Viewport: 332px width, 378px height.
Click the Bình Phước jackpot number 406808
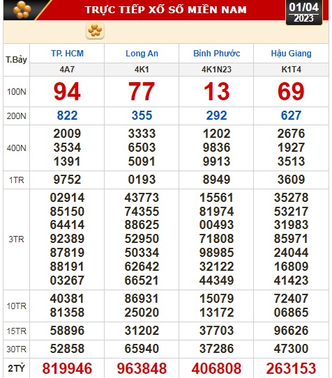(217, 368)
